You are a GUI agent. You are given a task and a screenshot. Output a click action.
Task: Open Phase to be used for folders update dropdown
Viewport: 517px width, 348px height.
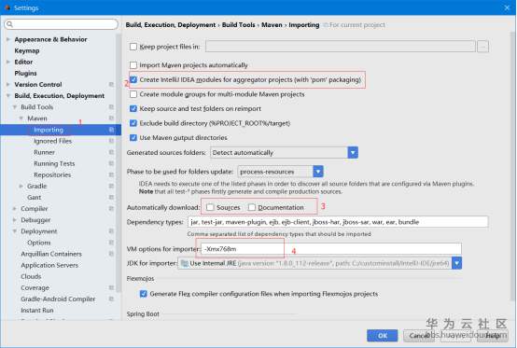pos(318,172)
